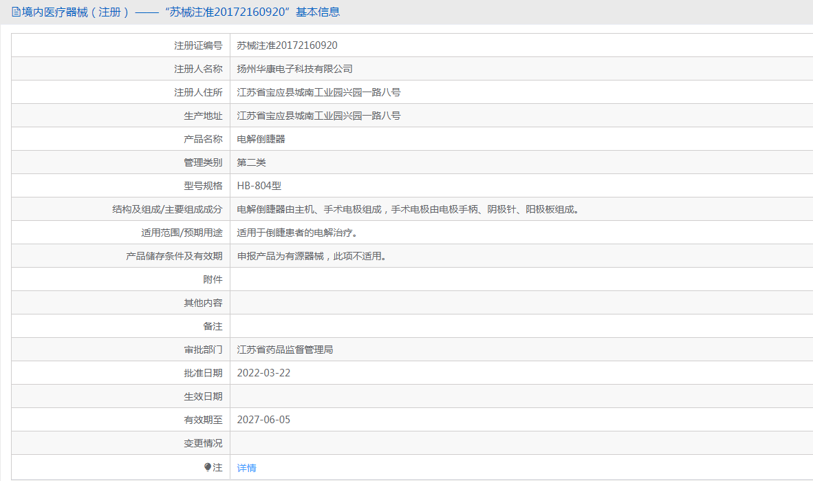Viewport: 813px width, 481px height.
Task: Click the expiry date 2027-06-05
Action: 263,420
